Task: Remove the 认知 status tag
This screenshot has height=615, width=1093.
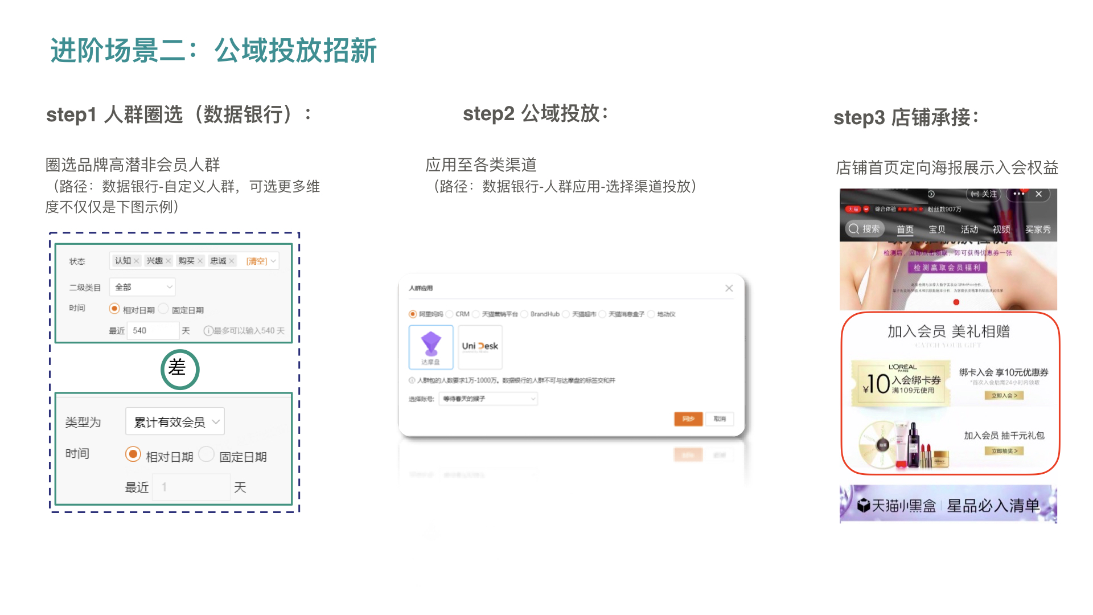Action: click(137, 261)
